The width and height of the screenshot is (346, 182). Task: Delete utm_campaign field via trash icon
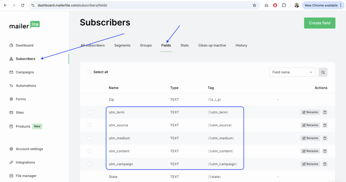(325, 164)
